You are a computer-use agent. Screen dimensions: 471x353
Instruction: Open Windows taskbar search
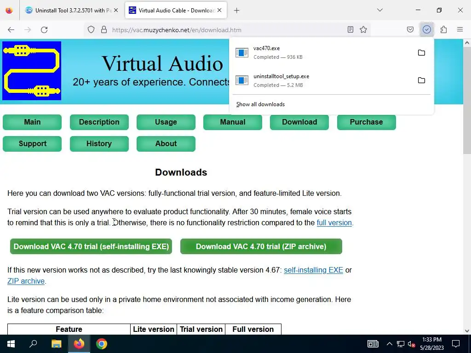coord(33,344)
